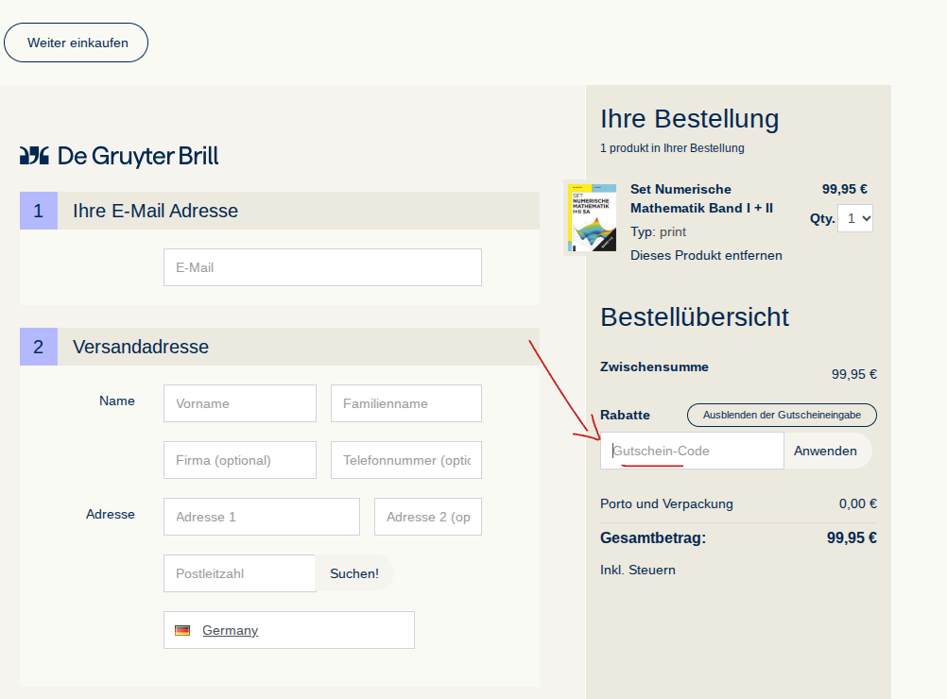This screenshot has height=699, width=947.
Task: Hide coupon entry via Ausblenden der Gutscheineingabe
Action: (x=782, y=415)
